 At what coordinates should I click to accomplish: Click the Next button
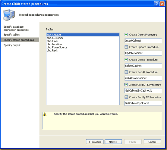[113, 142]
